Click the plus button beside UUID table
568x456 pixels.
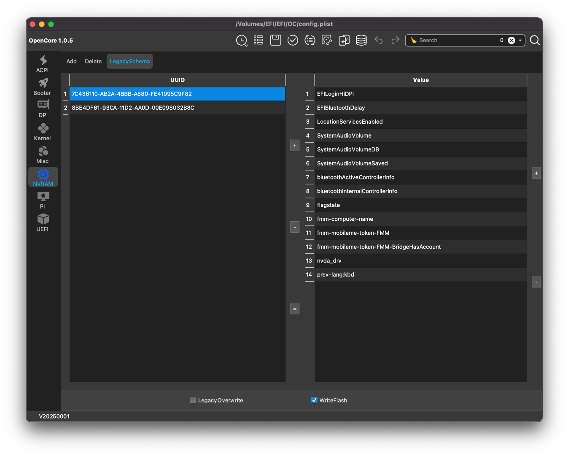click(295, 146)
